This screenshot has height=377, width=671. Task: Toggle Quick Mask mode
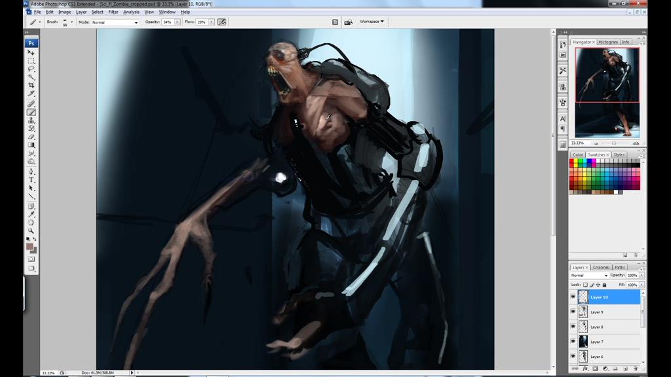pos(31,259)
